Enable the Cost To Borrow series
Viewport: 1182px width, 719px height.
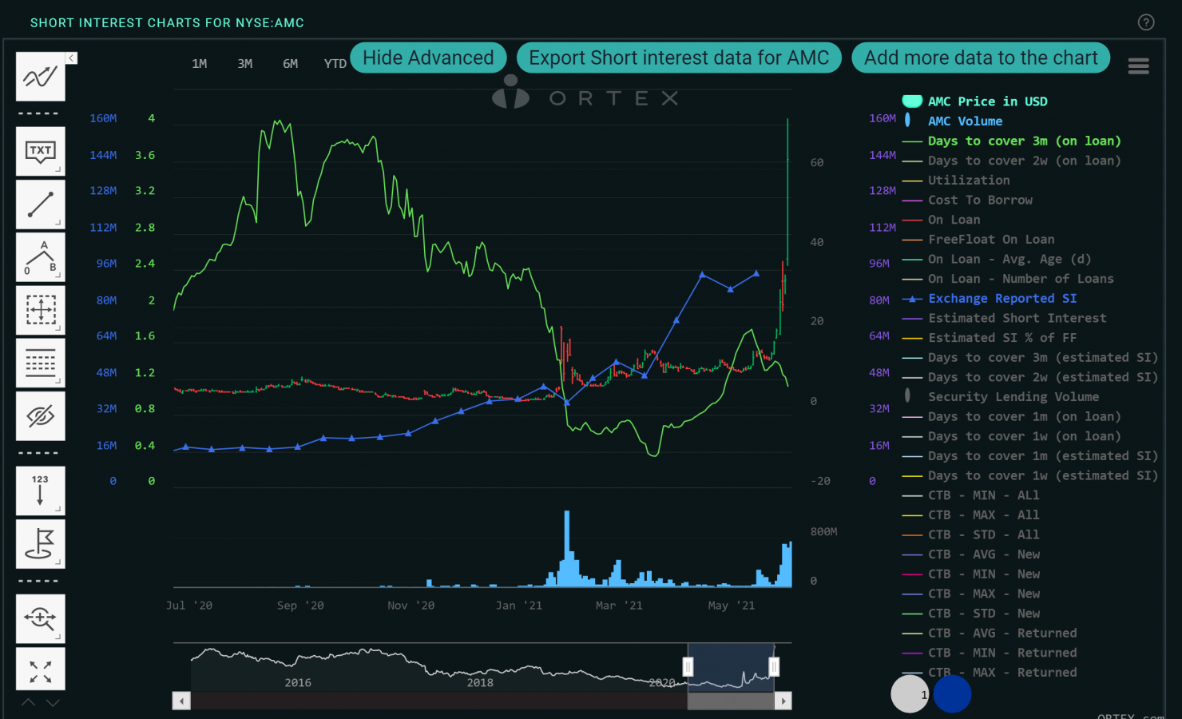980,200
